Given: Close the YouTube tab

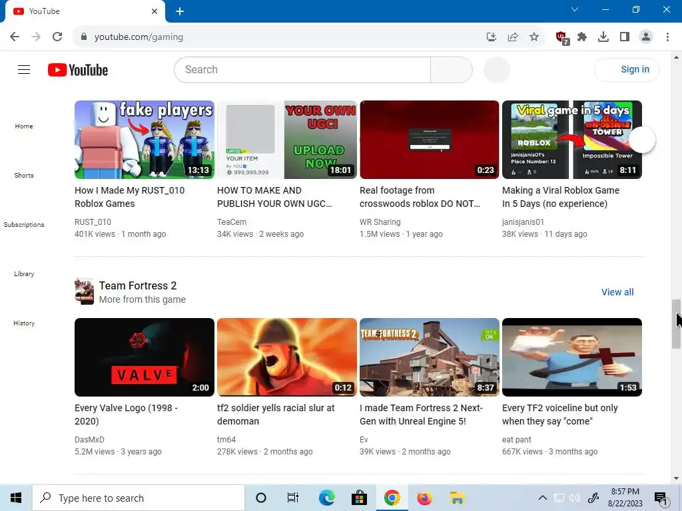Looking at the screenshot, I should (x=155, y=11).
